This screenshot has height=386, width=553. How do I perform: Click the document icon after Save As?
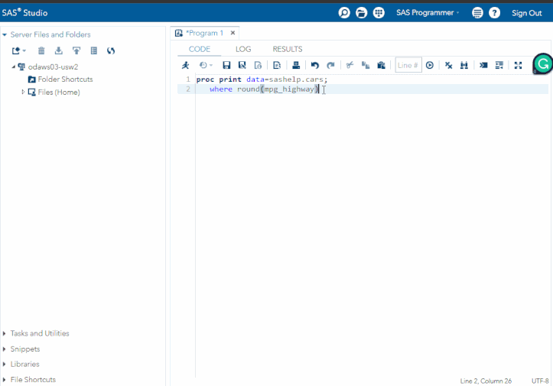click(259, 65)
